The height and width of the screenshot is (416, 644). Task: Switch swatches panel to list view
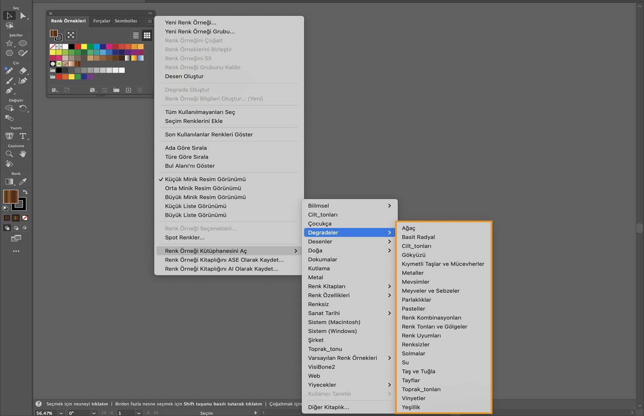pyautogui.click(x=136, y=35)
